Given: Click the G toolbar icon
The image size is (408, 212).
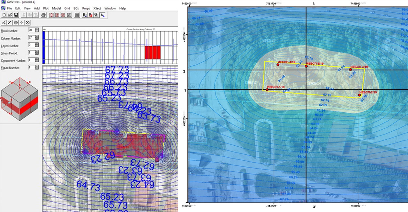Looking at the screenshot, I should 96,15.
